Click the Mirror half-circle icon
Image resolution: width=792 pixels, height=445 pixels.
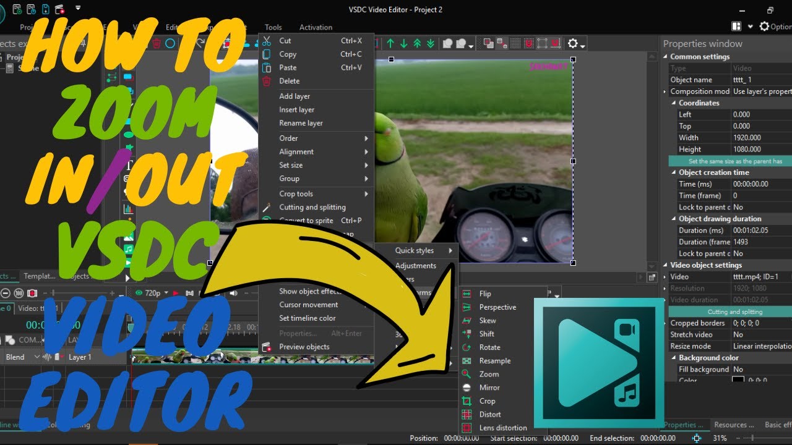tap(467, 388)
